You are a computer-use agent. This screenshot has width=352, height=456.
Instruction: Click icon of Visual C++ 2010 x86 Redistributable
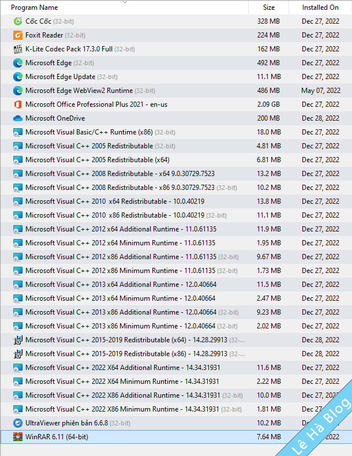(18, 215)
